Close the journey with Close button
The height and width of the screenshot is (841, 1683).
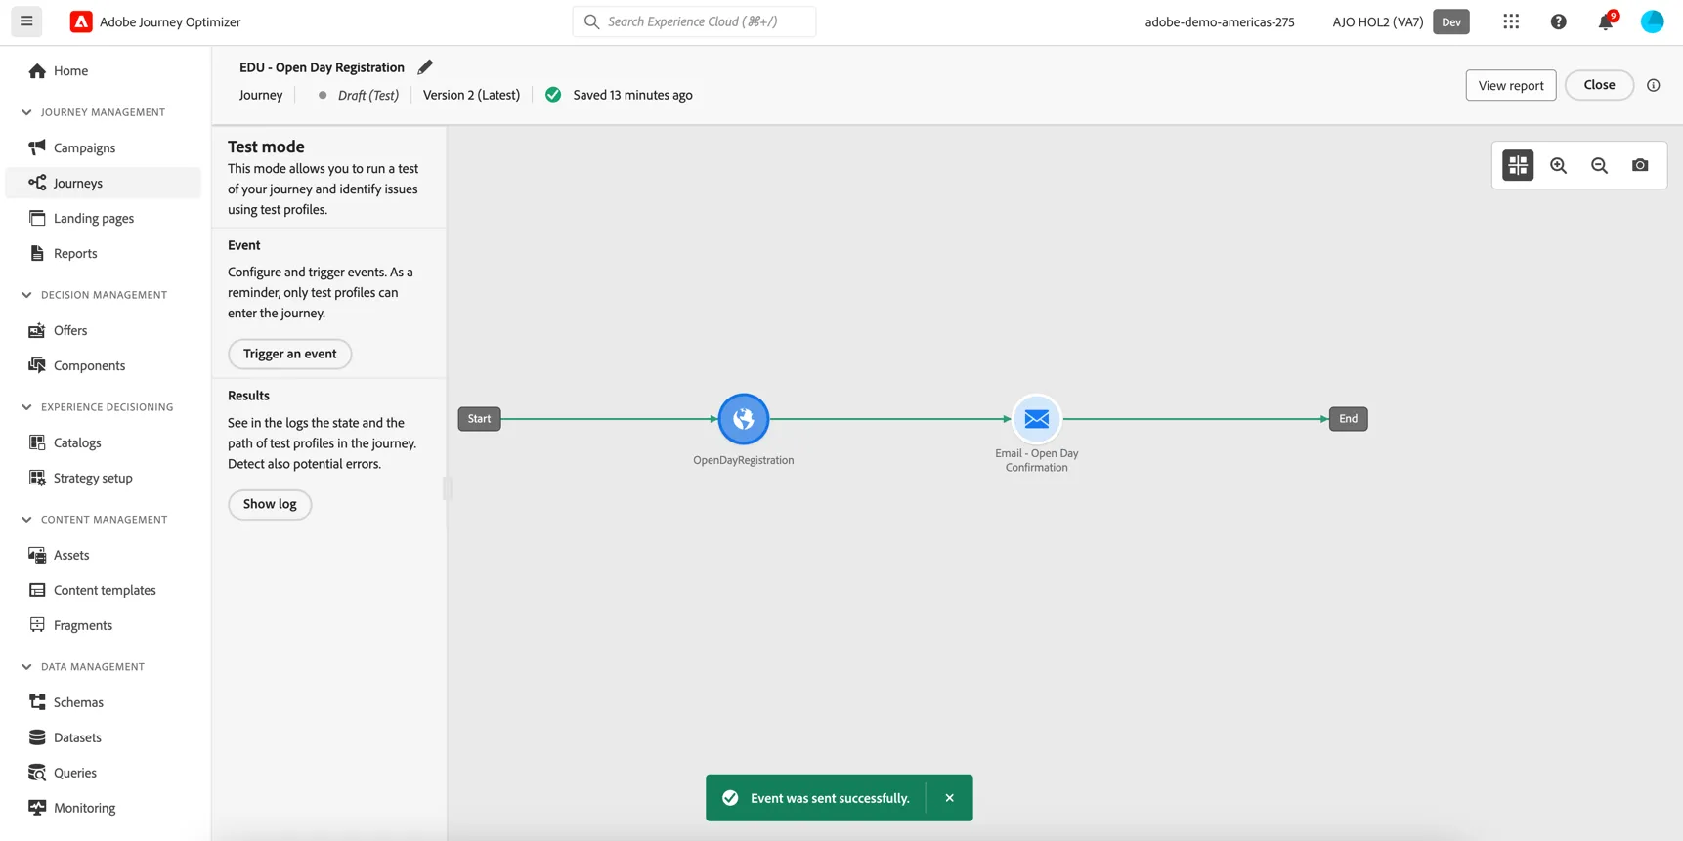click(1599, 85)
